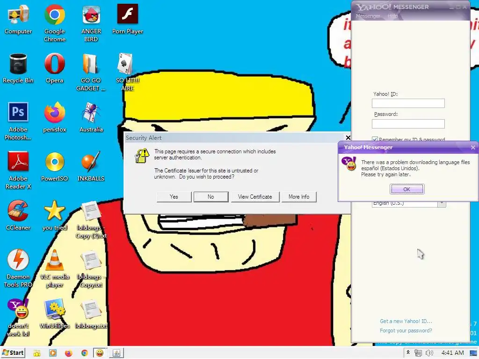Click the Flash-logo Player desktop icon
Viewport: 479px width, 359px height.
click(x=127, y=19)
